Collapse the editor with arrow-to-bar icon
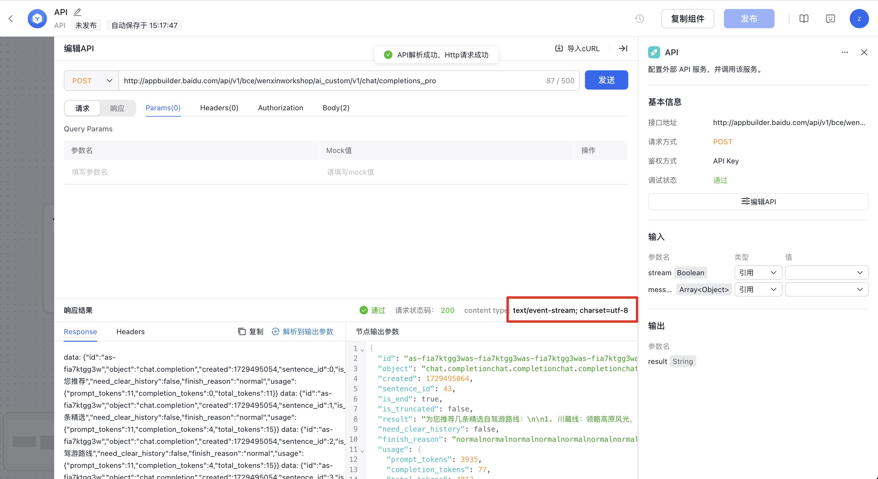 pyautogui.click(x=623, y=48)
